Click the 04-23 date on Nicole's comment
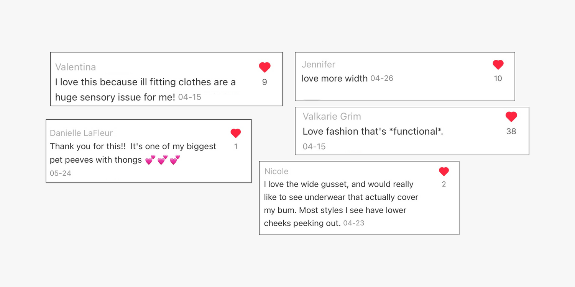 [354, 223]
